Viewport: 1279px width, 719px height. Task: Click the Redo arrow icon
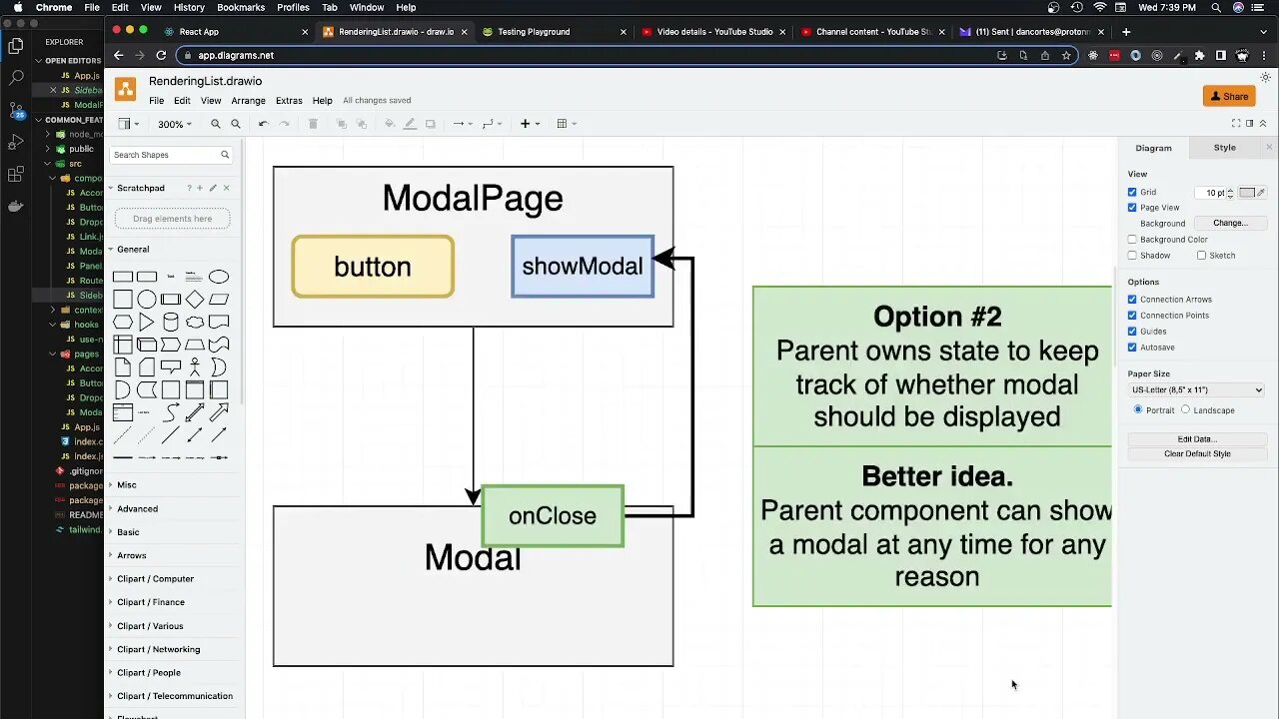(x=284, y=124)
